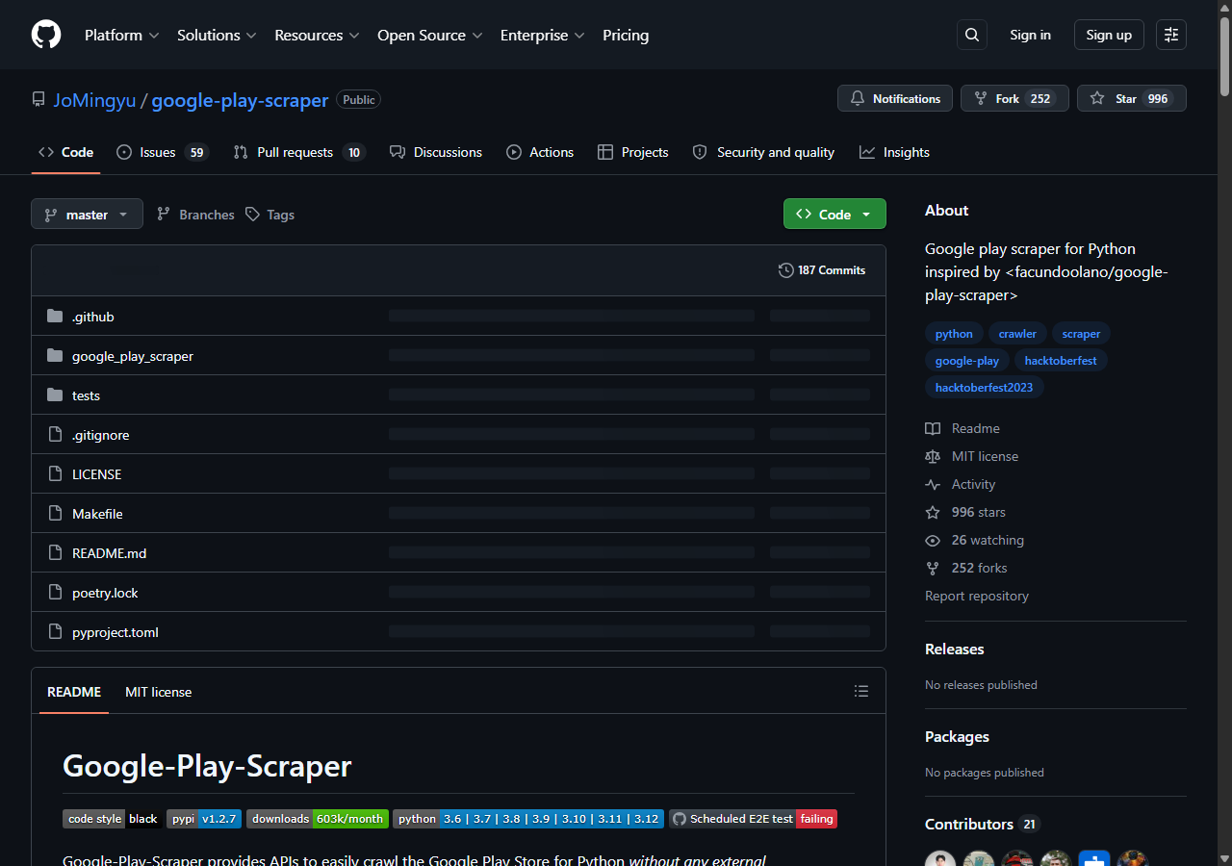Screen dimensions: 1232x866
Task: Switch to the Projects tab
Action: click(632, 152)
